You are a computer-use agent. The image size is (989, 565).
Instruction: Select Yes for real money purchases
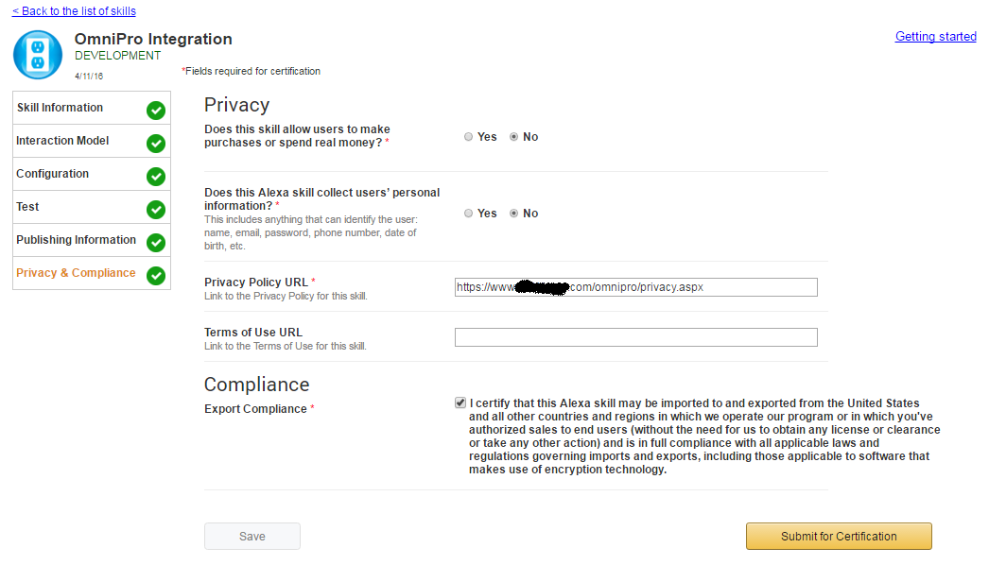tap(468, 136)
